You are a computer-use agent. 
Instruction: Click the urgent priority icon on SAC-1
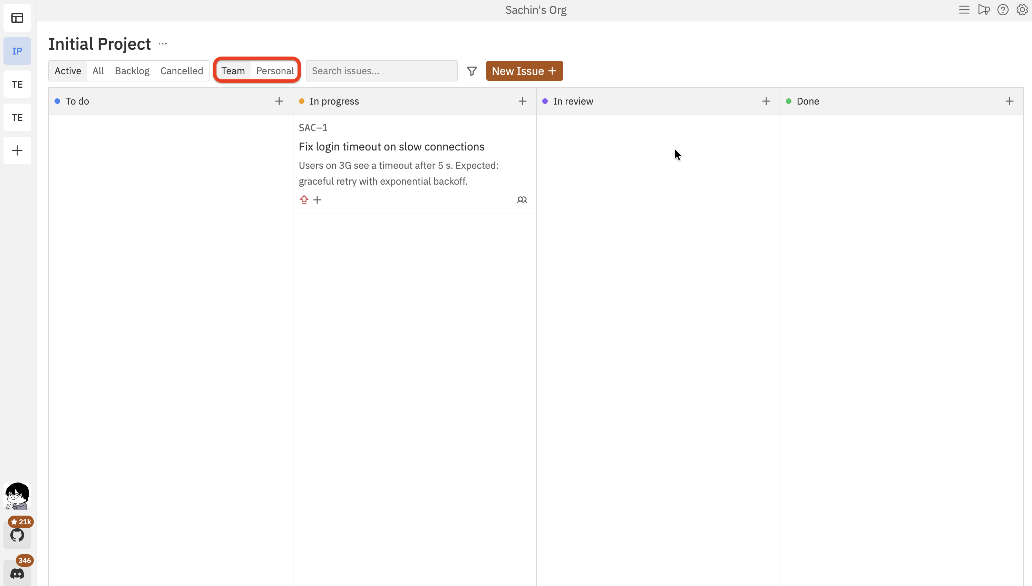pyautogui.click(x=304, y=199)
